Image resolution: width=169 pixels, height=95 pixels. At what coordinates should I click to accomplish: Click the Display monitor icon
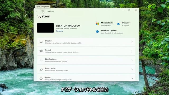41,42
